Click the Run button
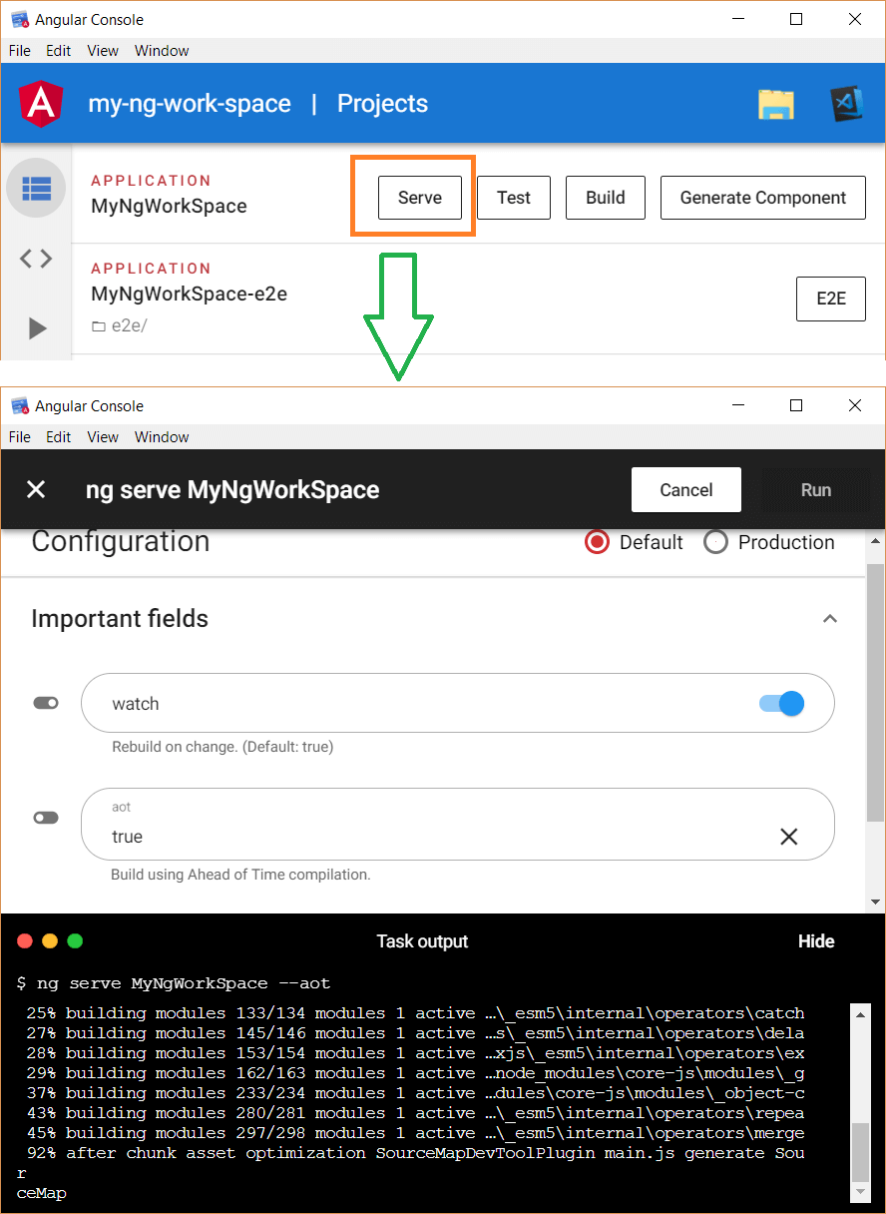Screen dimensions: 886x1214 pyautogui.click(x=816, y=489)
